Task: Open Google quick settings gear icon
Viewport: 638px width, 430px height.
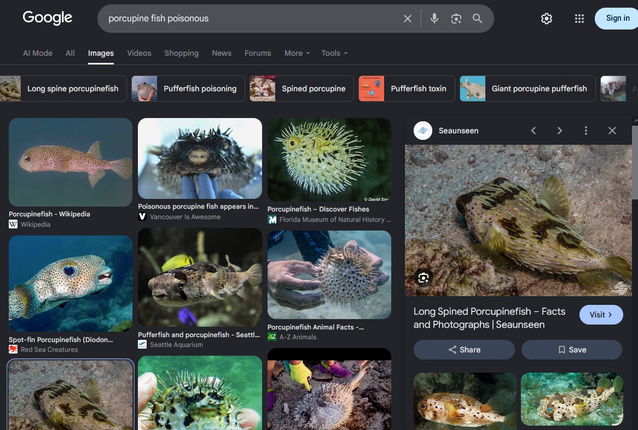Action: 547,18
